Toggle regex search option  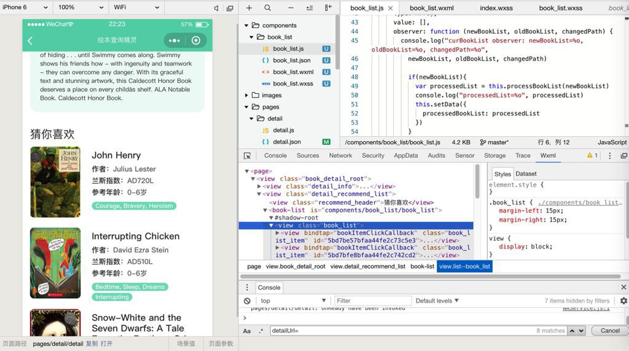tap(261, 331)
